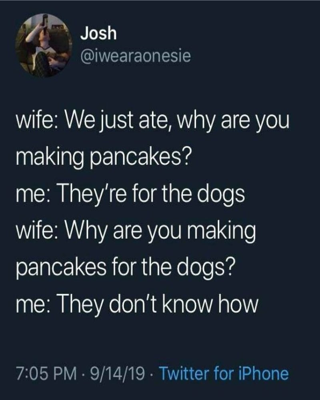Open the Twitter for iPhone link
Viewport: 320px width, 400px height.
[224, 374]
